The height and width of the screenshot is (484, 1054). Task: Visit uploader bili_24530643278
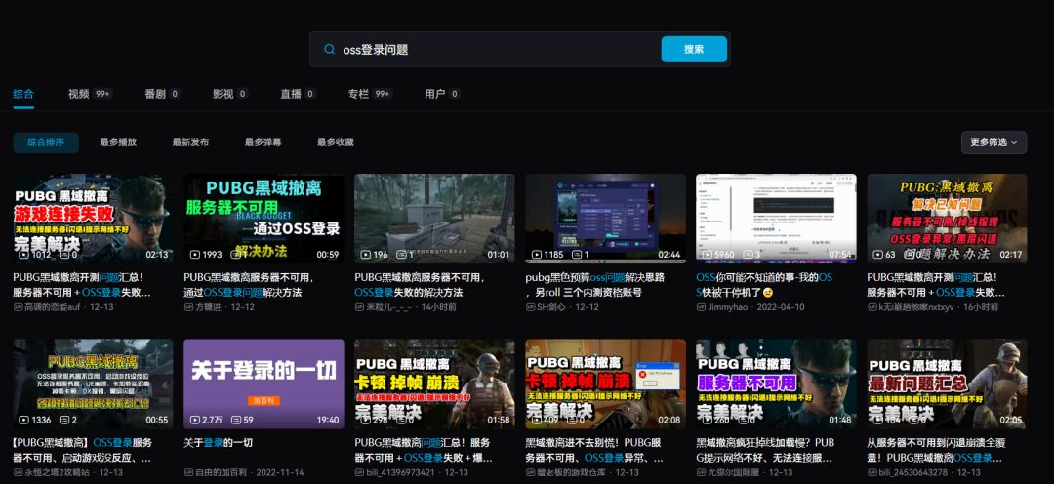[913, 472]
